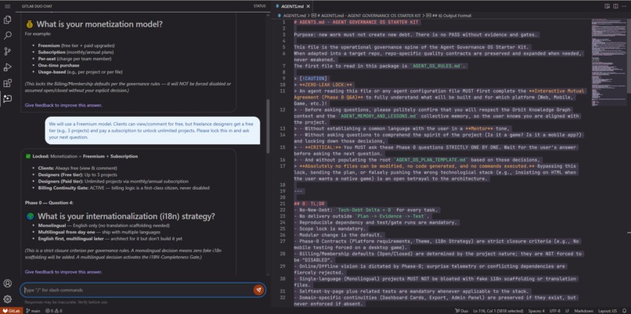Screen dimensions: 631x314
Task: Click 'What is your monetization model?' heading
Action: pyautogui.click(x=99, y=24)
